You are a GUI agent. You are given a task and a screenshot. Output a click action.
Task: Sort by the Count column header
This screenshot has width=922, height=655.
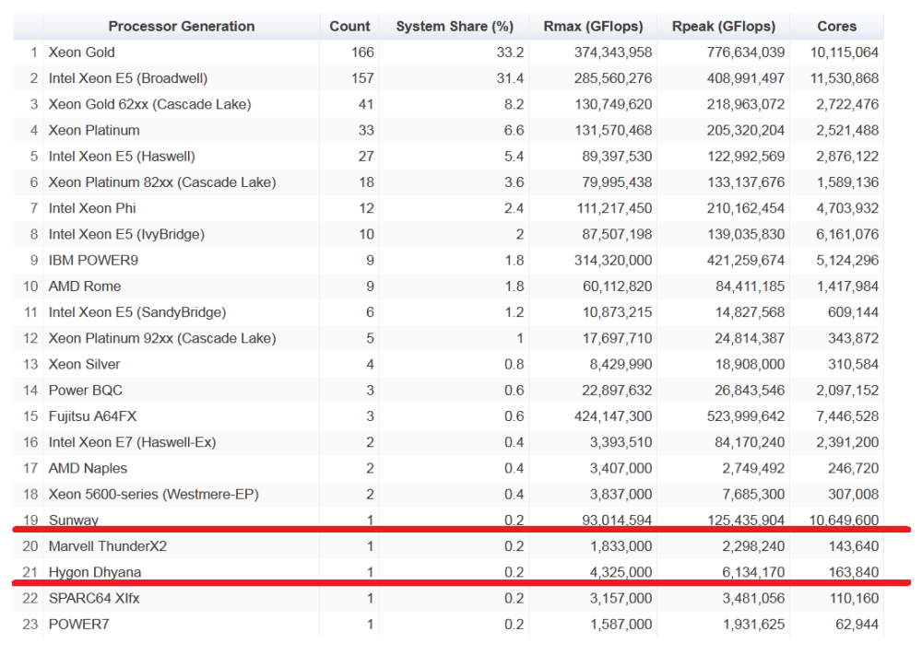pos(349,26)
